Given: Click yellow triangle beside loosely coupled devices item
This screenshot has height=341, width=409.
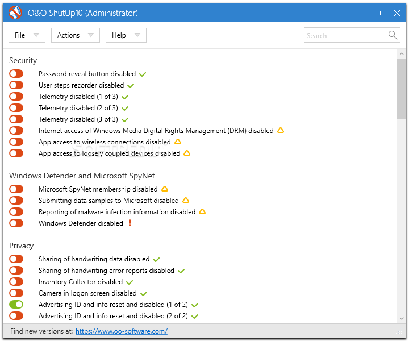Looking at the screenshot, I should [x=187, y=153].
